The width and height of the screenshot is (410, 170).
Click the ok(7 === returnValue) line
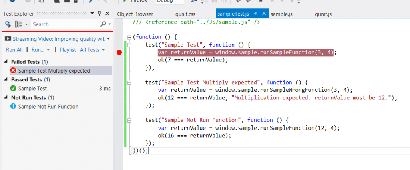point(193,60)
